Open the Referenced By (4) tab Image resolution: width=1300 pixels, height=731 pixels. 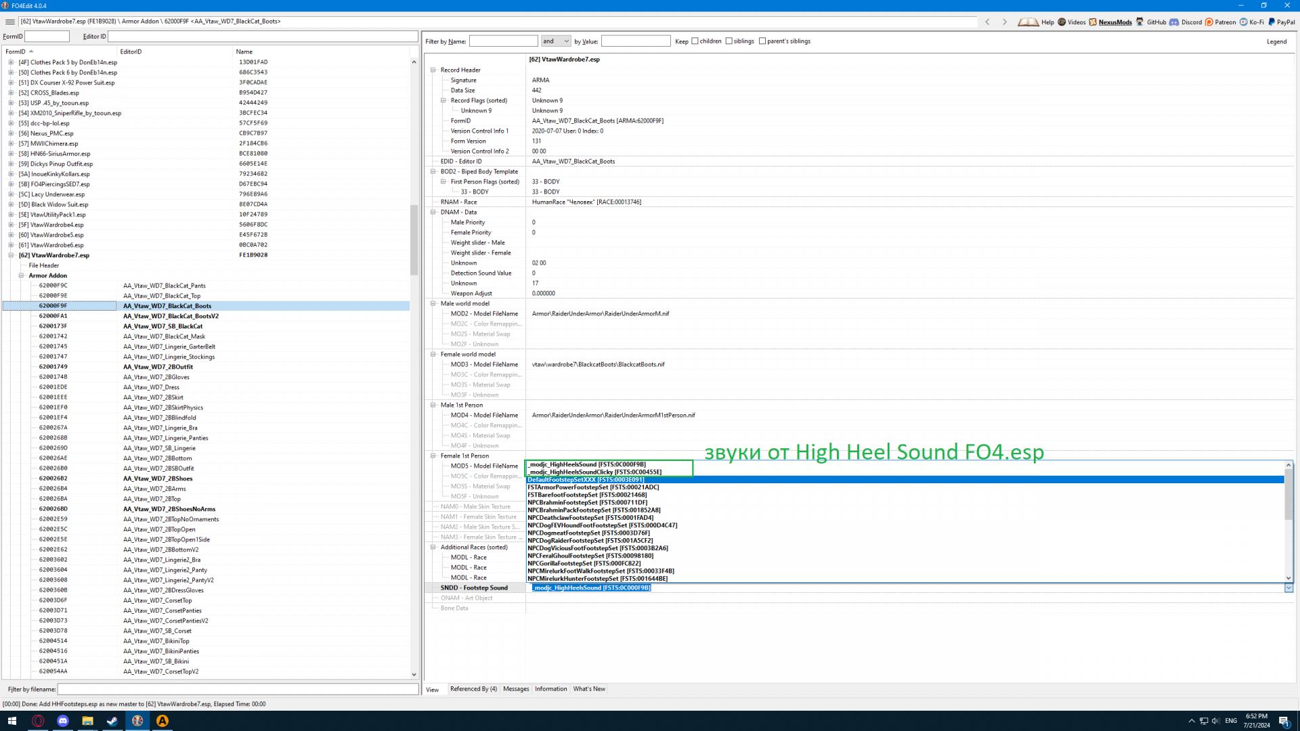click(x=473, y=689)
